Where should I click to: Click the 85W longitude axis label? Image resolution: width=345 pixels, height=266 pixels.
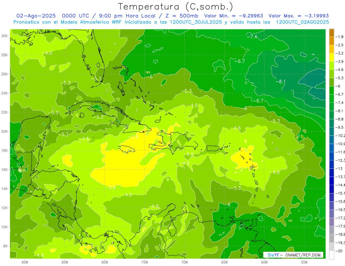[x=65, y=262]
